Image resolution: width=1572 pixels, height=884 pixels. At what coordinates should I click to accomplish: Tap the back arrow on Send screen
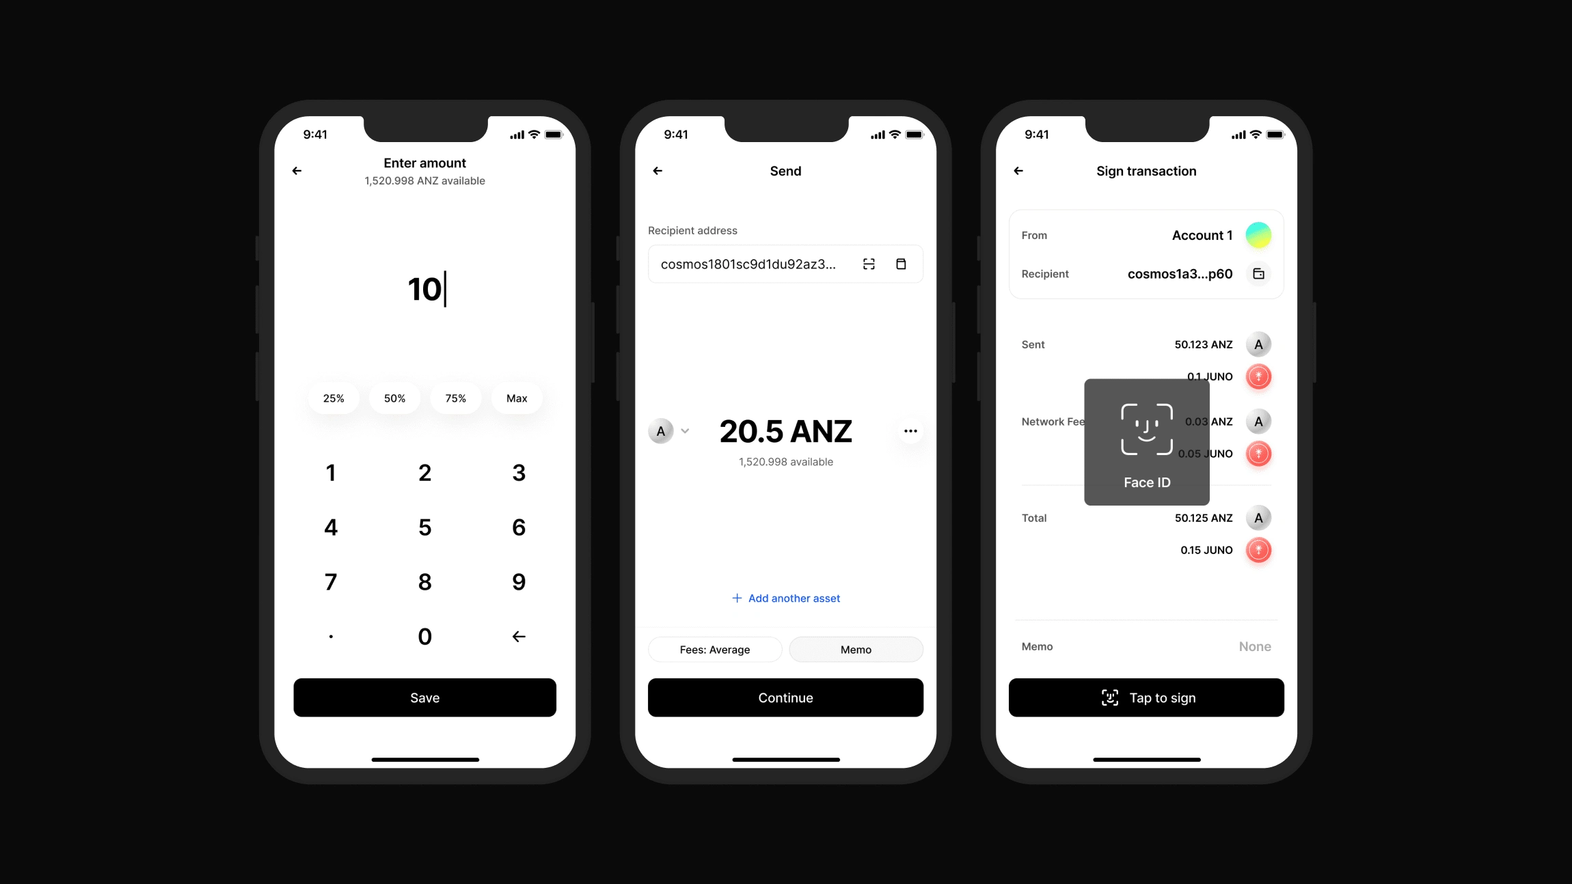[x=660, y=171]
